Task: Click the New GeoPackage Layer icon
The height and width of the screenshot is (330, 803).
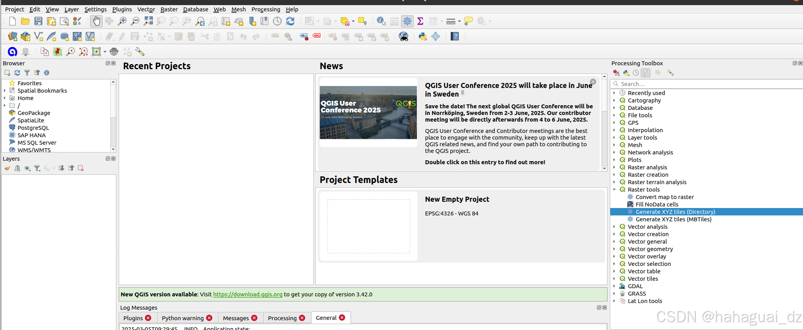Action: 25,36
